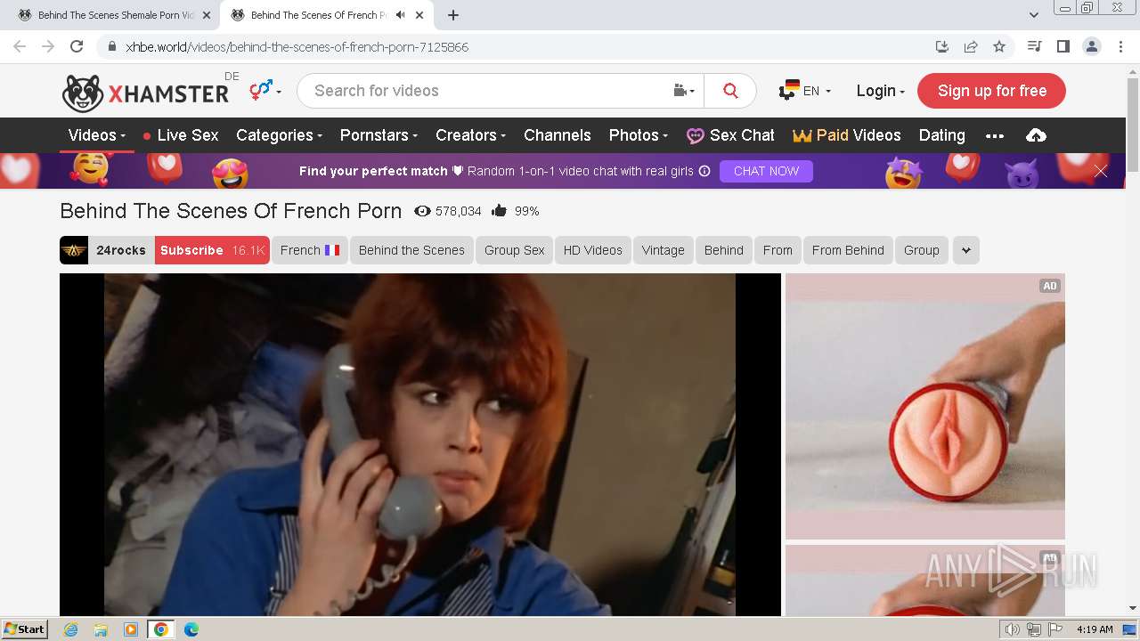Viewport: 1140px width, 641px height.
Task: Select the Group Sex tag
Action: click(514, 250)
